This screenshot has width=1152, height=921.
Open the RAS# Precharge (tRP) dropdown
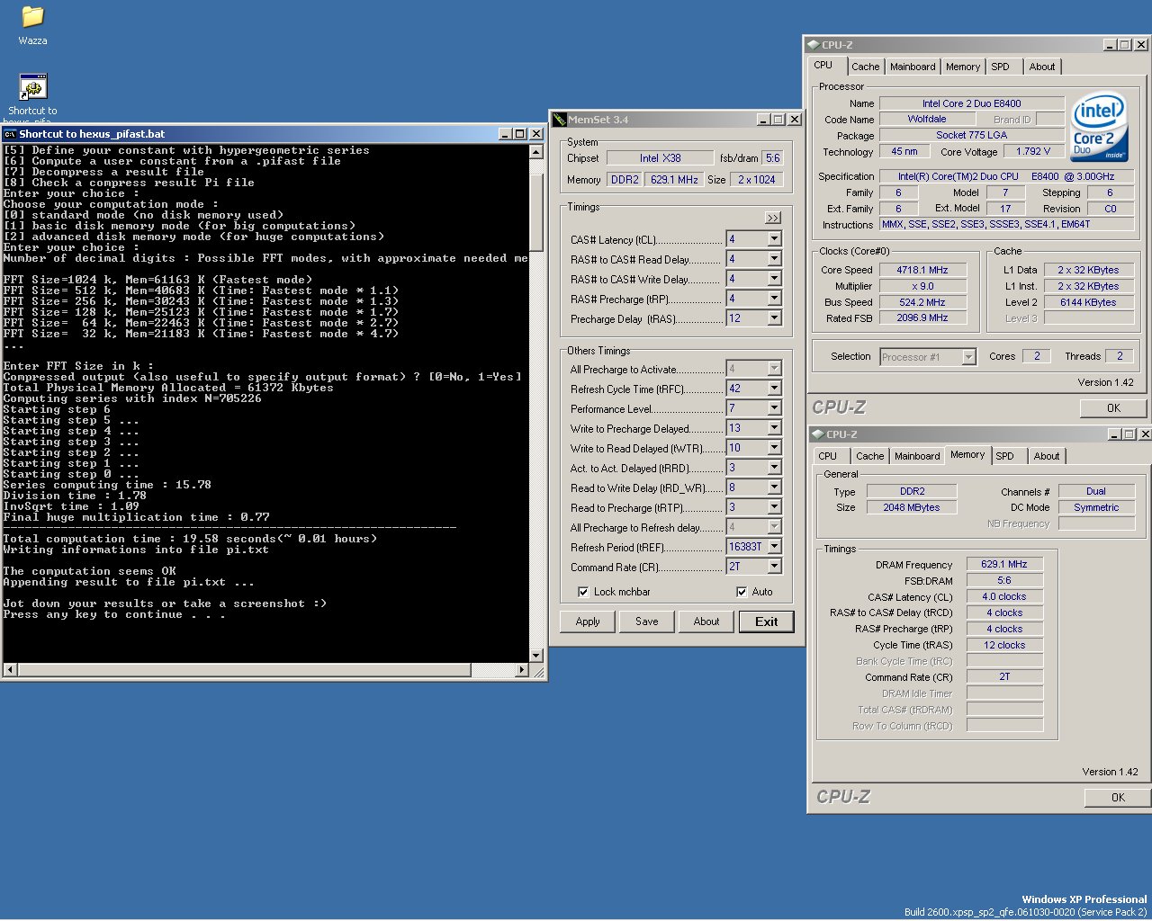tap(774, 299)
